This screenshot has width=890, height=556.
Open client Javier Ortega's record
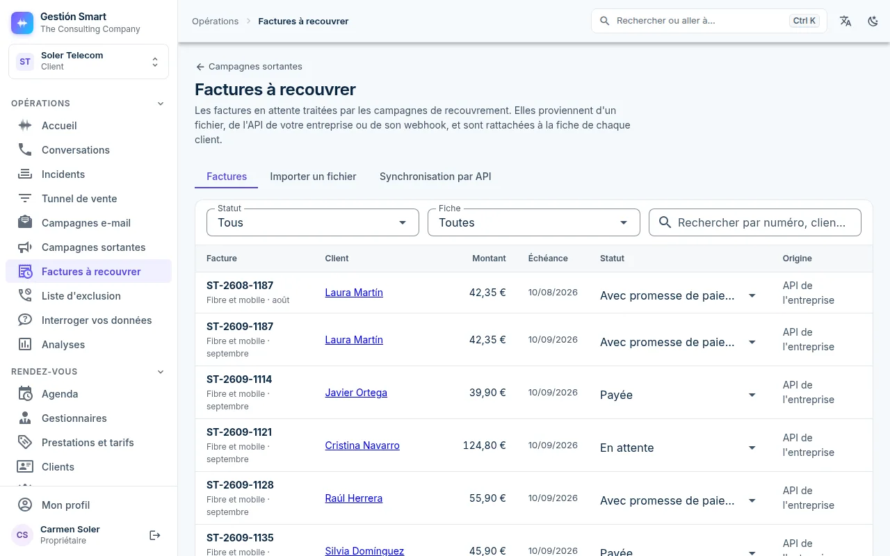(356, 393)
